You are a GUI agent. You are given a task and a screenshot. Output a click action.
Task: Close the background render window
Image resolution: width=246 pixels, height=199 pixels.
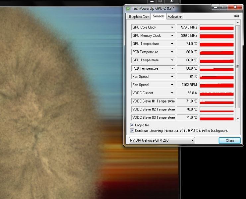[172, 1]
